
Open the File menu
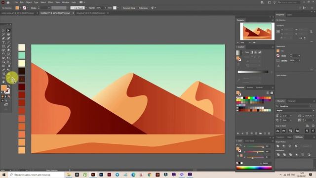click(x=16, y=2)
